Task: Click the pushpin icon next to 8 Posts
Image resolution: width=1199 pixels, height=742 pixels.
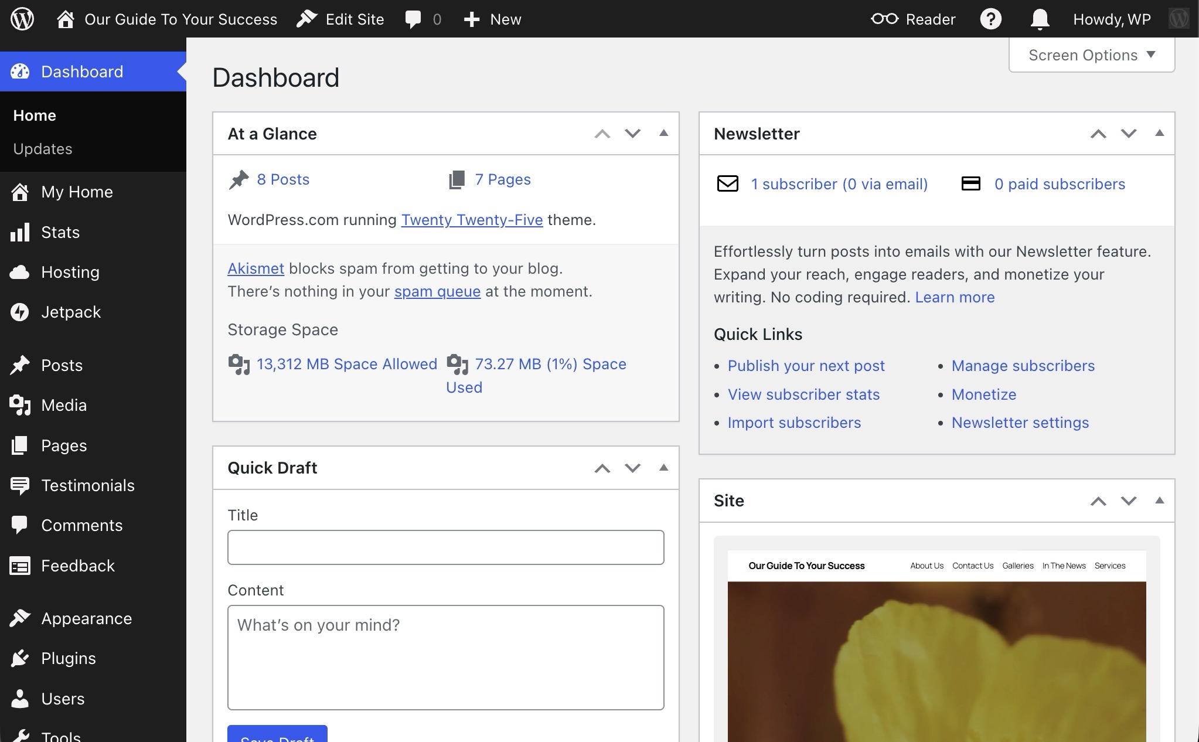Action: 239,179
